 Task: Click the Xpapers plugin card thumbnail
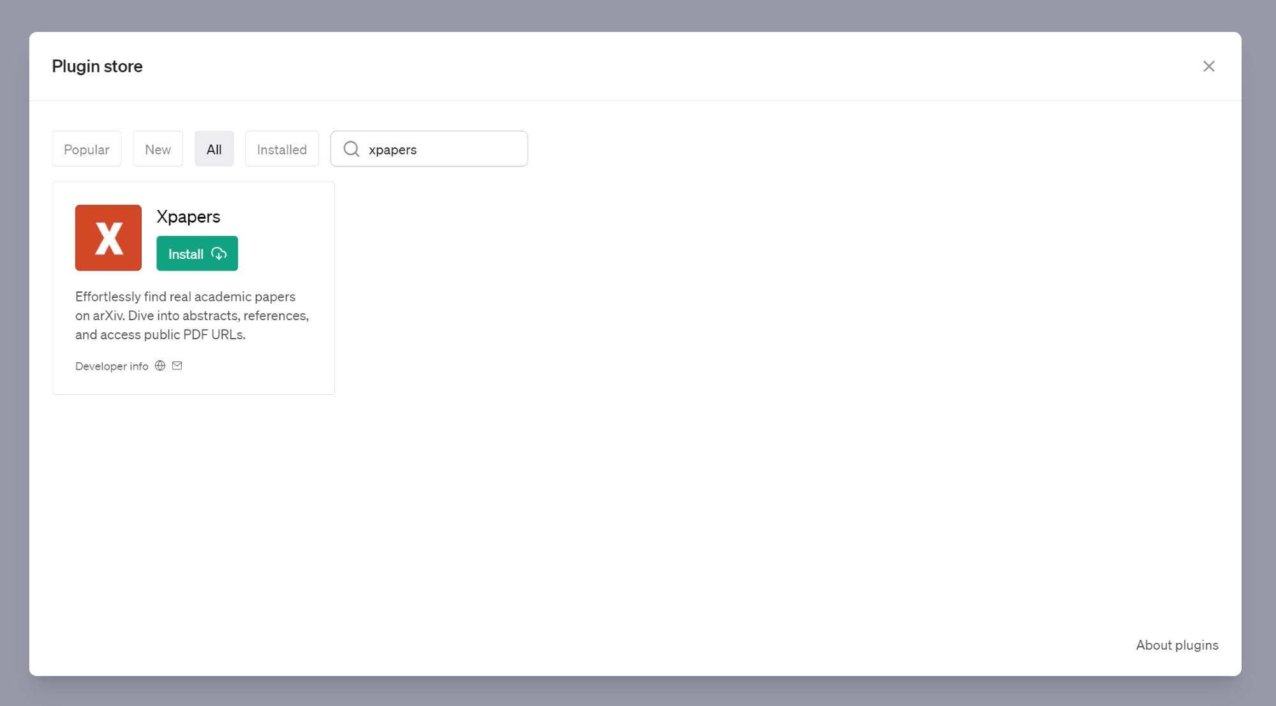(x=108, y=237)
